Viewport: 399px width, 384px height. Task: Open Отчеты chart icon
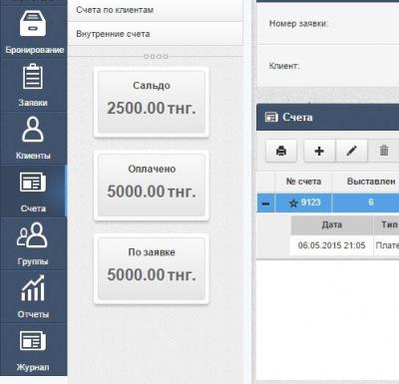33,288
